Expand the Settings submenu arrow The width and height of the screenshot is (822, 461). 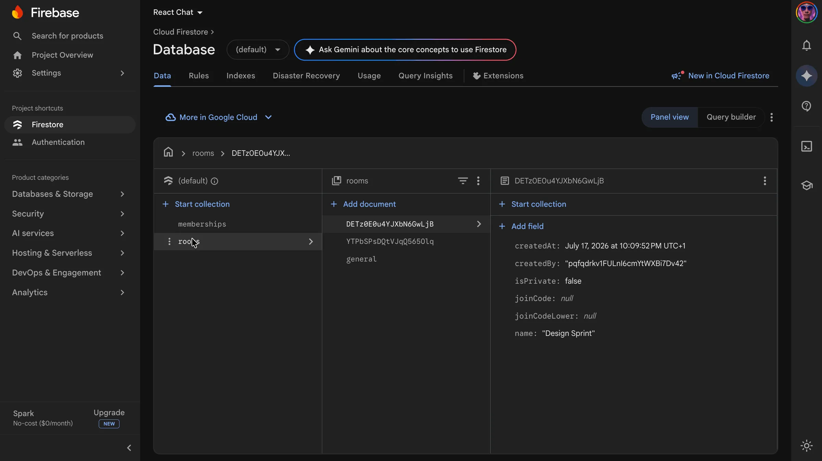(122, 73)
